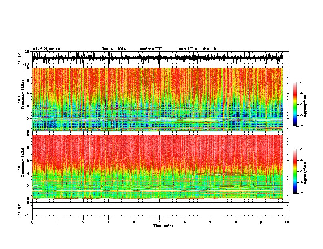323x249 pixels.
Task: Click the black ch.3 voltage trace line
Action: pos(157,208)
